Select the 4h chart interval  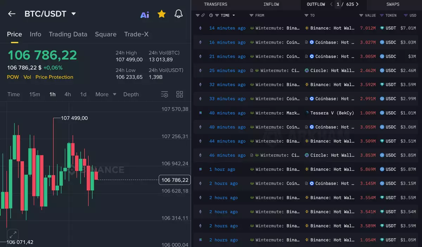pos(68,94)
